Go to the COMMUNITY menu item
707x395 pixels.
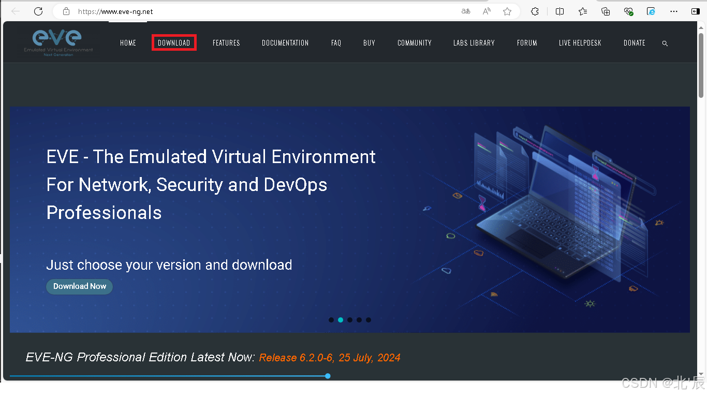[415, 43]
